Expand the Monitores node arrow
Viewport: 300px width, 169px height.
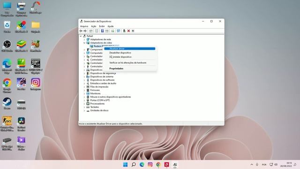pyautogui.click(x=84, y=93)
